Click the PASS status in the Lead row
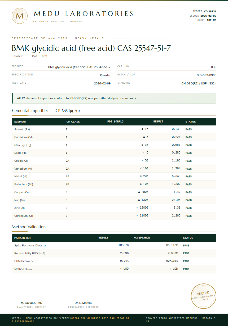228x334 pixels. tap(188, 153)
